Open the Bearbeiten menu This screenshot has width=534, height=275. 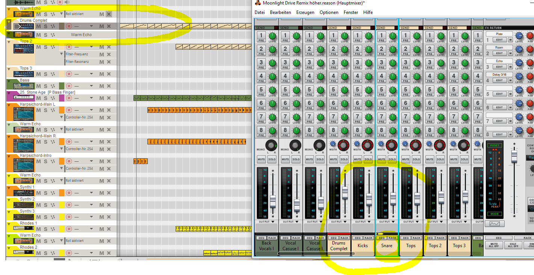(281, 12)
